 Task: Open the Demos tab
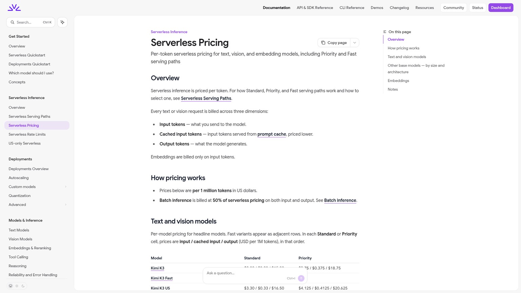[377, 7]
